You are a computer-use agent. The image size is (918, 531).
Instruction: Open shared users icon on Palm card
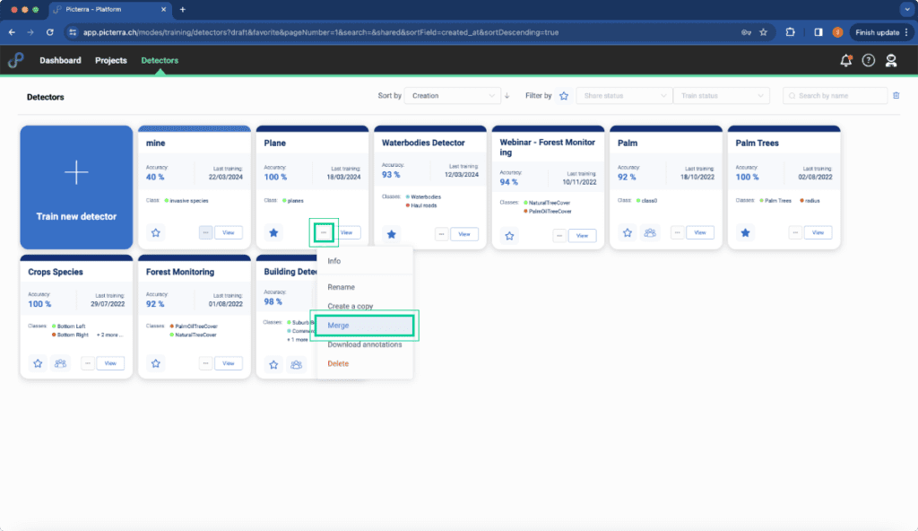pyautogui.click(x=650, y=232)
